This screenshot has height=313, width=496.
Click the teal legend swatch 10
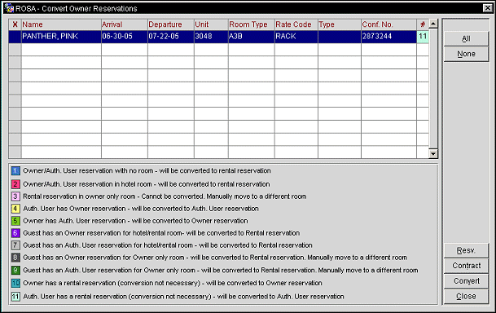[x=15, y=283]
